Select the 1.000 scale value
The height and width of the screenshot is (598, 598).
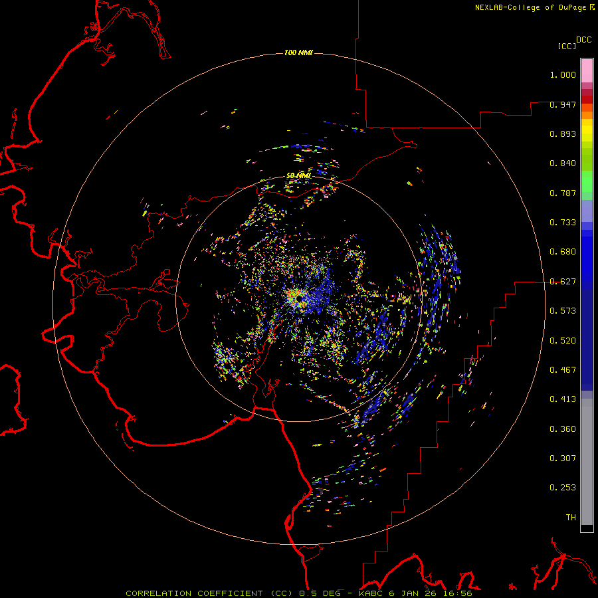click(x=563, y=74)
